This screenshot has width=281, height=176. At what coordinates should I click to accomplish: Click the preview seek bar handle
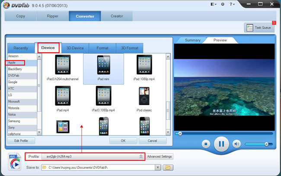180,133
